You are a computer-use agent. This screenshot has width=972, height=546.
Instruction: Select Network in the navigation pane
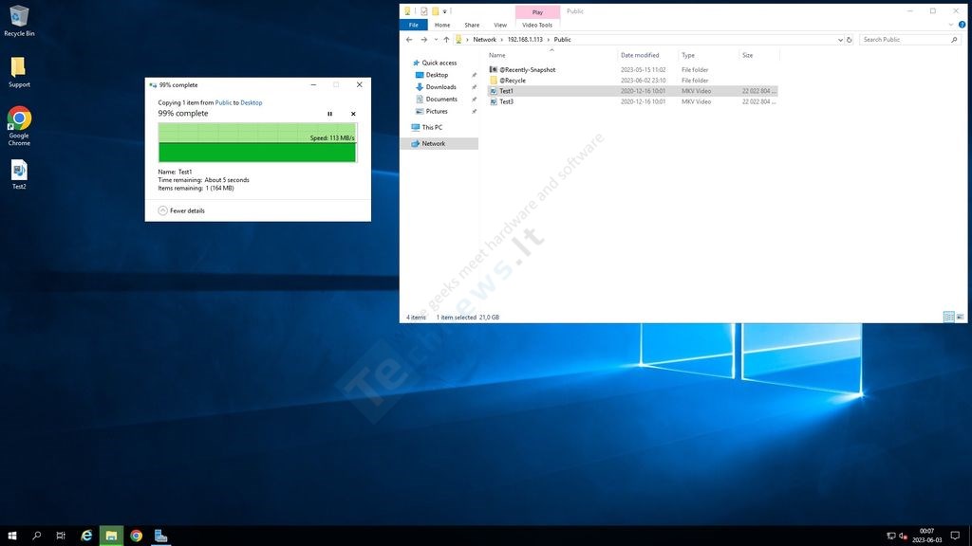pyautogui.click(x=439, y=144)
